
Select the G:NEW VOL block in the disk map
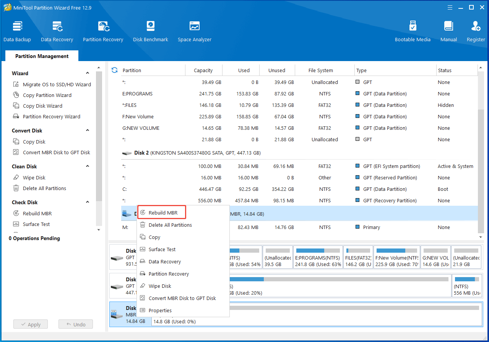(435, 258)
